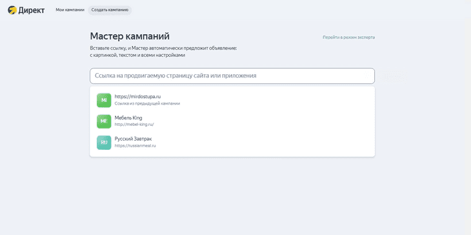Click the Мастер кампаний page heading

(x=130, y=36)
